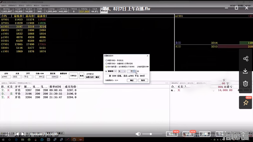253x142 pixels.
Task: Click the specified price field showing 3200
Action: 51,77
